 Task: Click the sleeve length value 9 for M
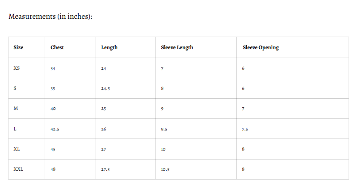tap(163, 109)
